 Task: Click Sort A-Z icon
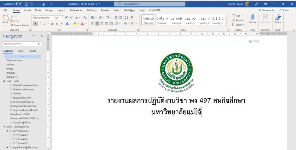click(x=127, y=18)
